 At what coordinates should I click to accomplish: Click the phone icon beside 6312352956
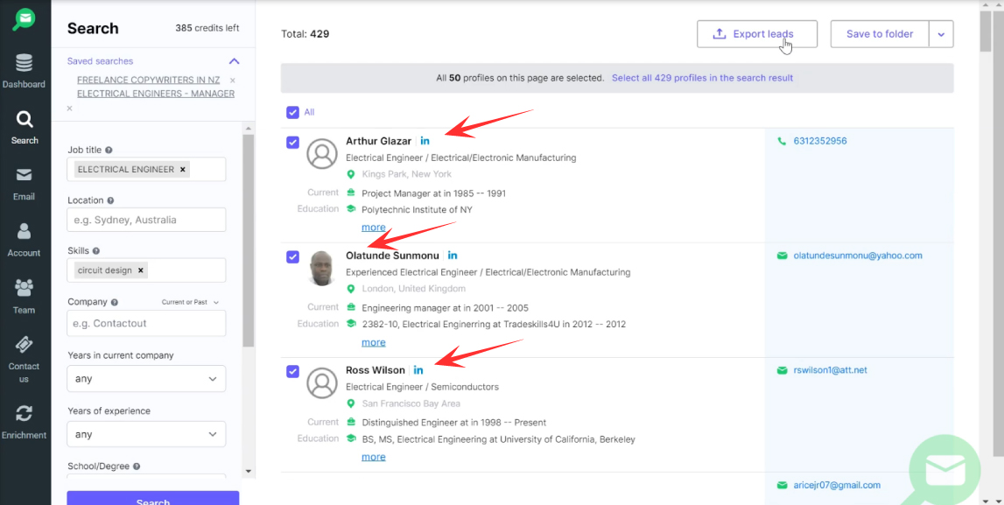(781, 141)
